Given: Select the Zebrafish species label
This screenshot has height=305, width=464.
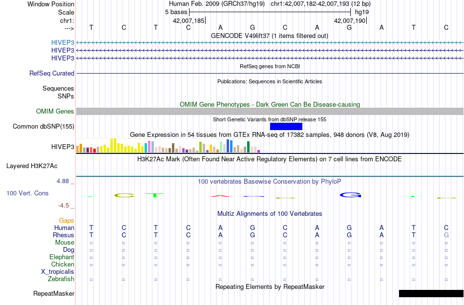Looking at the screenshot, I should 61,279.
